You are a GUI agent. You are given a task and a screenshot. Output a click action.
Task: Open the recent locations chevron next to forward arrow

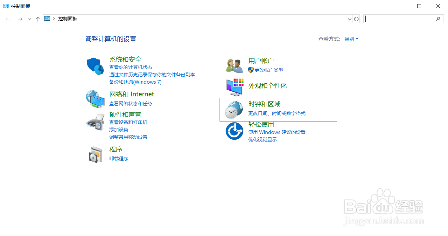[29, 19]
